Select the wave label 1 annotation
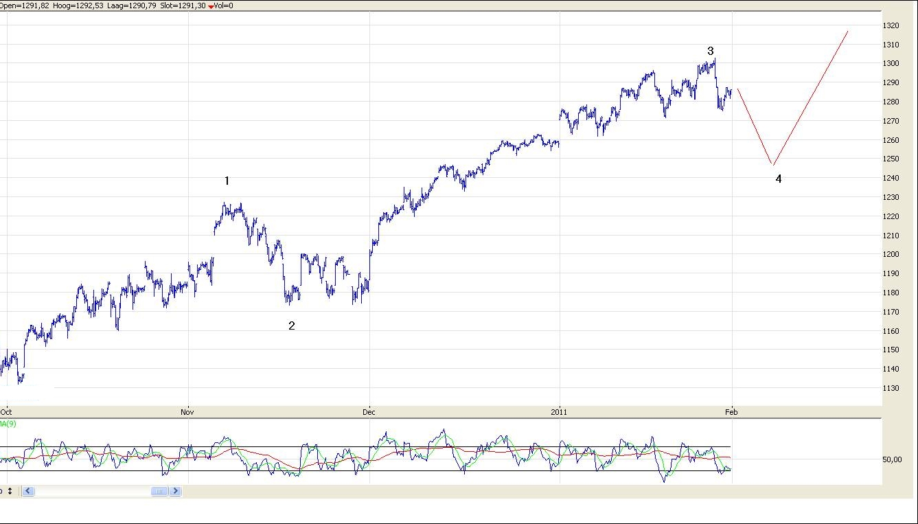This screenshot has width=918, height=524. 227,181
